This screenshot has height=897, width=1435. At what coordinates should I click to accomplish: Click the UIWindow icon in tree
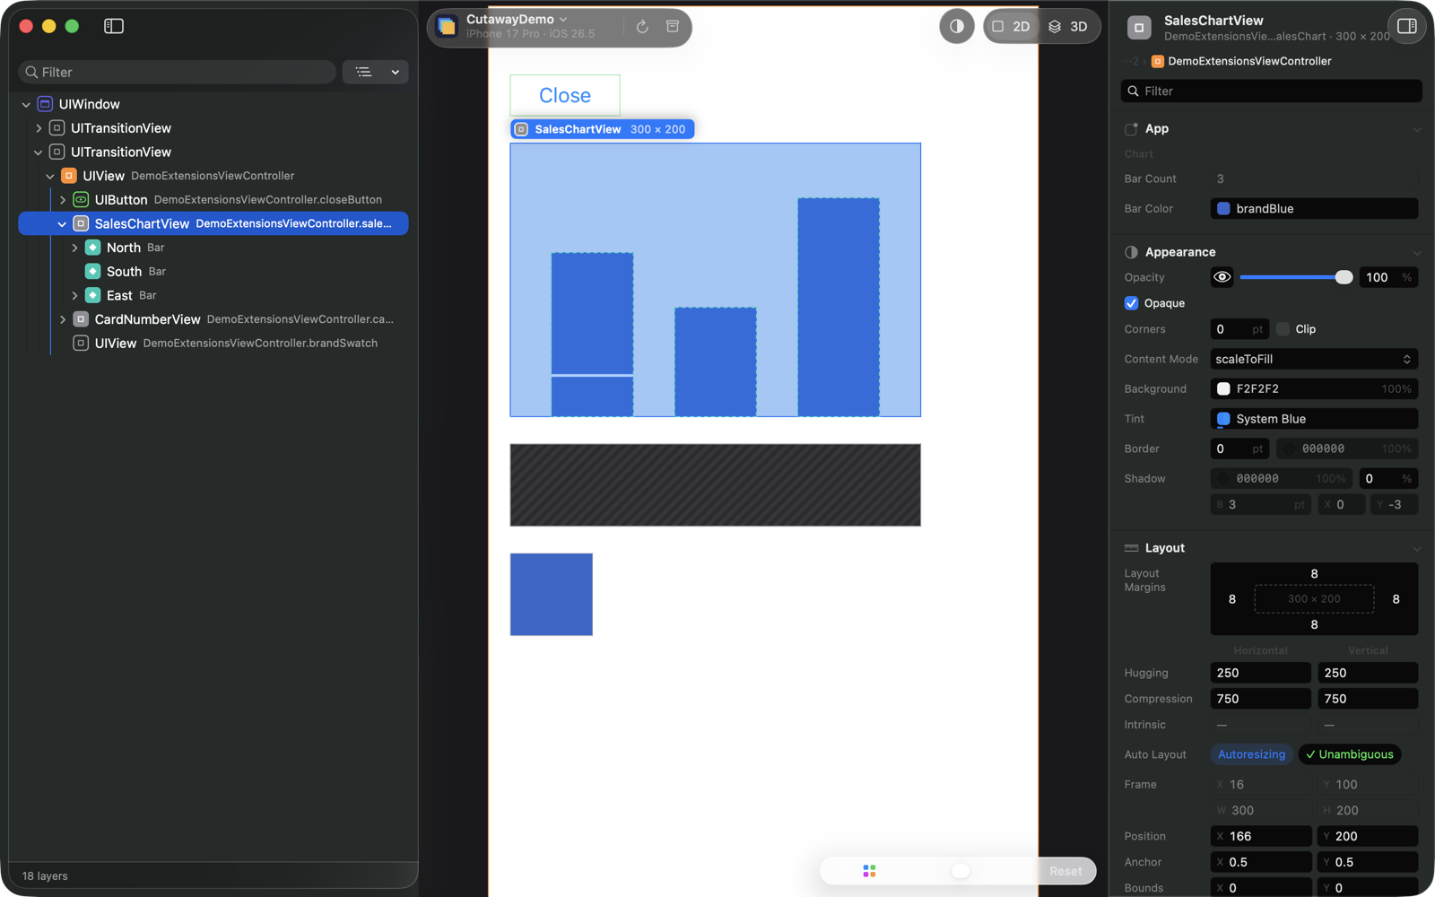(45, 104)
